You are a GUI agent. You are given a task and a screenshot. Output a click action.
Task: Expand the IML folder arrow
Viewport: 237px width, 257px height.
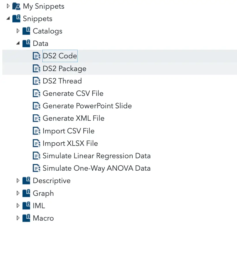(18, 206)
